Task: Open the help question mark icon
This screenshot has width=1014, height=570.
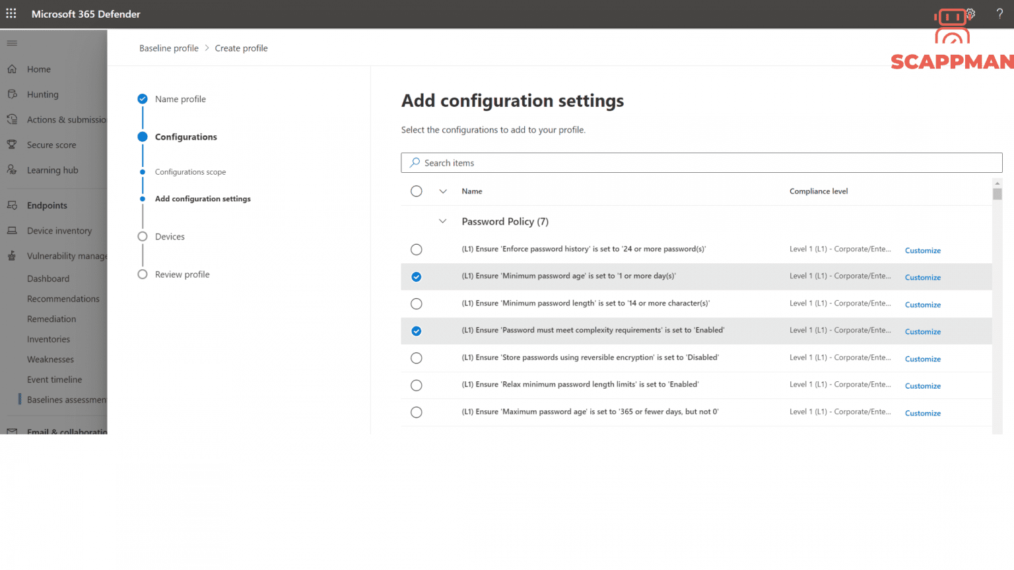Action: [999, 13]
